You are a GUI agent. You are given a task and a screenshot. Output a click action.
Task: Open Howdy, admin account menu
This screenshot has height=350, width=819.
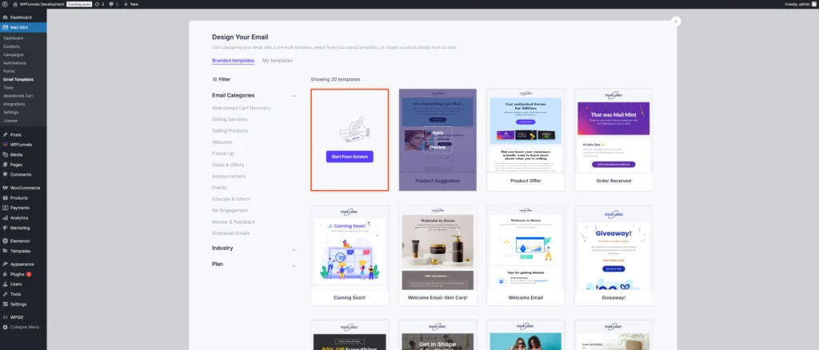[x=801, y=4]
